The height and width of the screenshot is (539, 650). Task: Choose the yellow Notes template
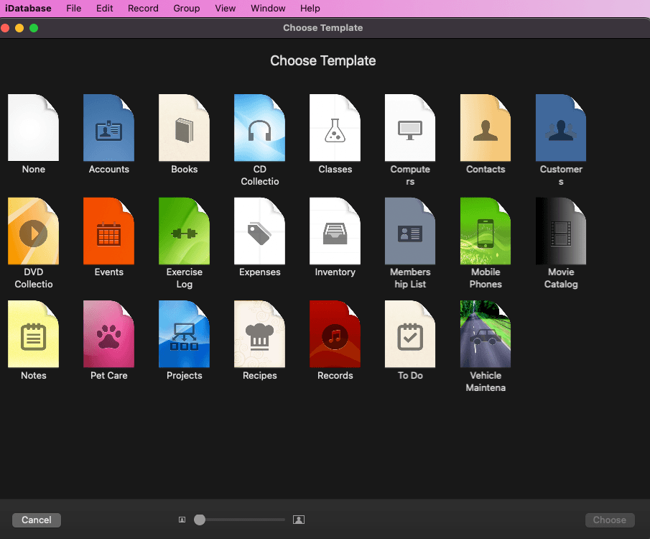pyautogui.click(x=33, y=334)
